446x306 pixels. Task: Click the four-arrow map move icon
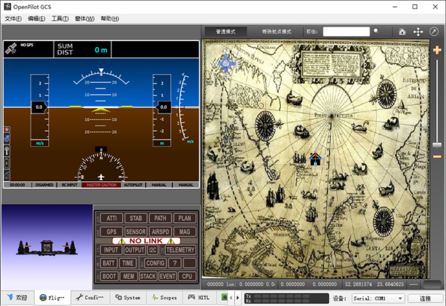click(418, 31)
